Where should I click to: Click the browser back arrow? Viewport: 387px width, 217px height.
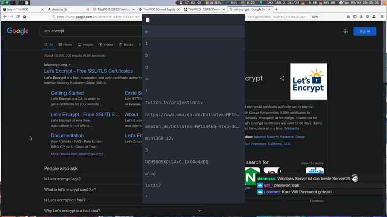[x=5, y=17]
